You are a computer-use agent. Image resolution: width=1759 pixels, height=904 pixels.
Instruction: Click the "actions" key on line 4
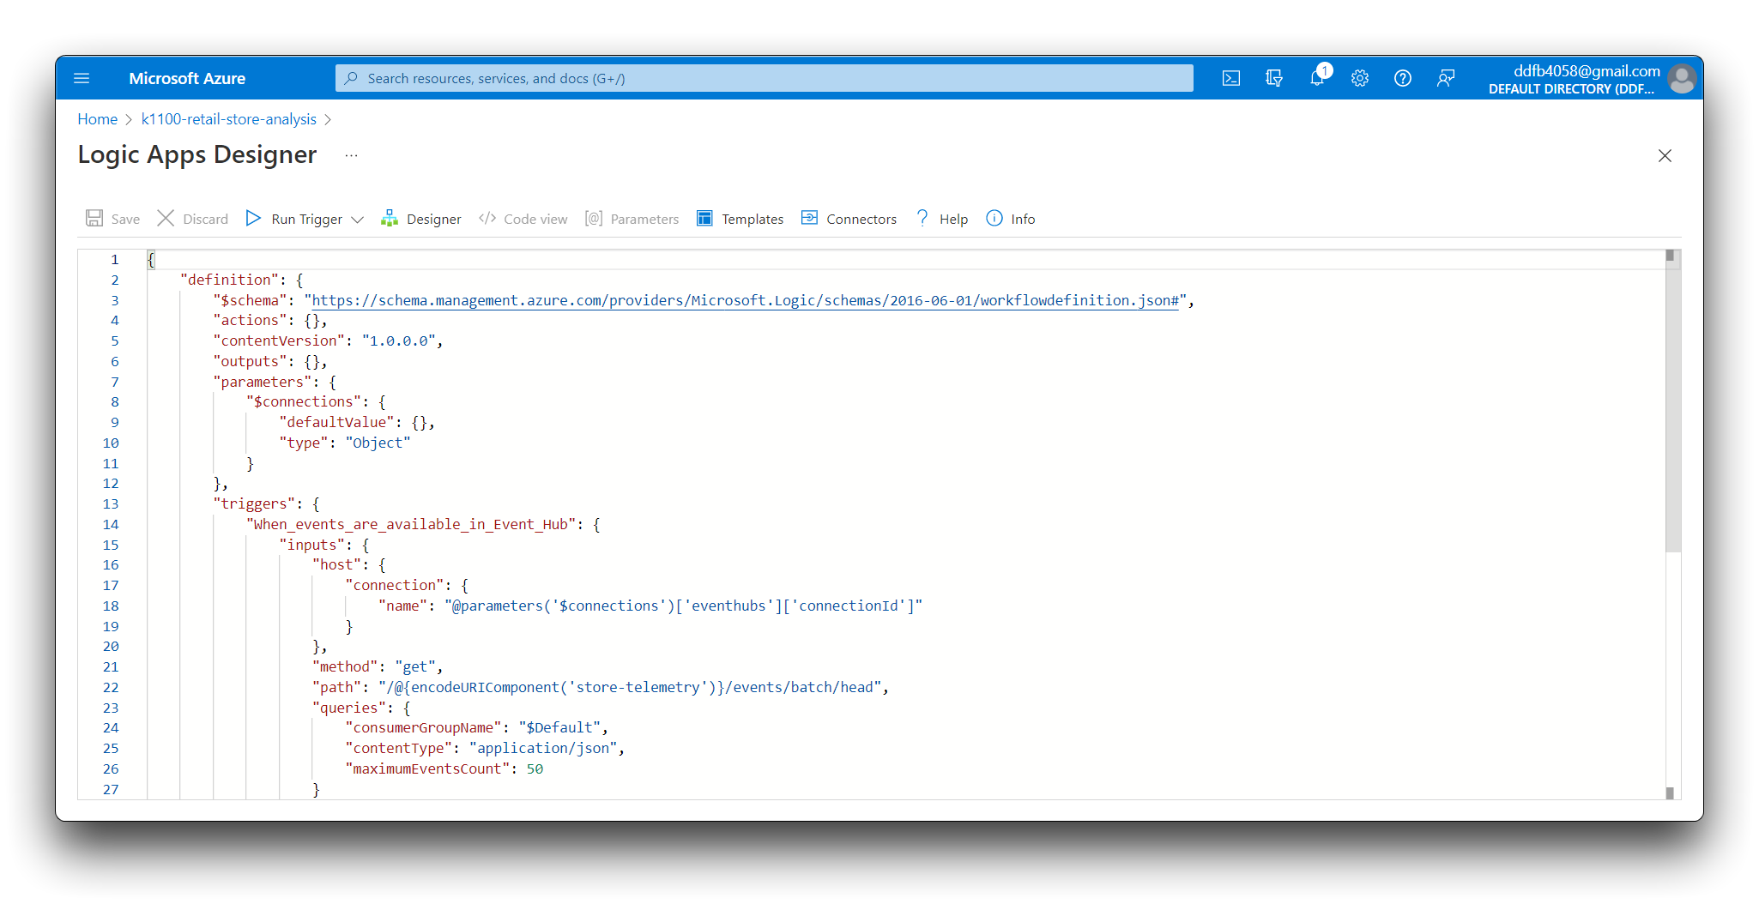click(250, 320)
